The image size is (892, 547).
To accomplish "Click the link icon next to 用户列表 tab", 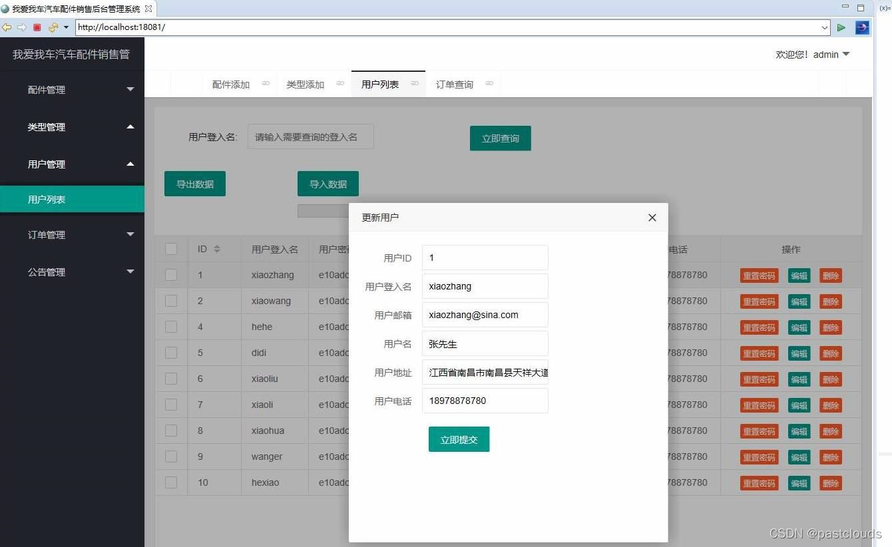I will click(415, 84).
